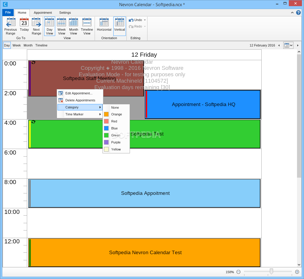Open the File menu
Screen dimensions: 304x279
tap(8, 13)
